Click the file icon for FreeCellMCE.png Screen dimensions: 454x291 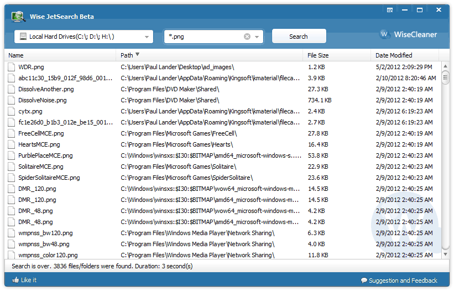pyautogui.click(x=11, y=133)
